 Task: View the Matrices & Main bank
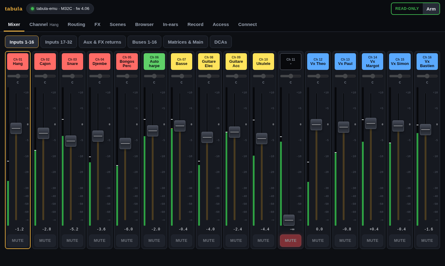tap(185, 42)
